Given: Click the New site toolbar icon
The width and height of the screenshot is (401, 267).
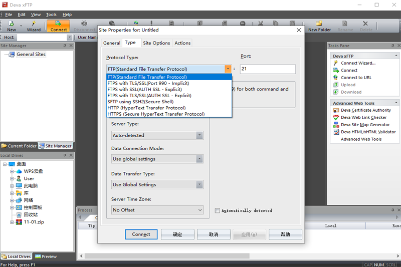Looking at the screenshot, I should (11, 26).
